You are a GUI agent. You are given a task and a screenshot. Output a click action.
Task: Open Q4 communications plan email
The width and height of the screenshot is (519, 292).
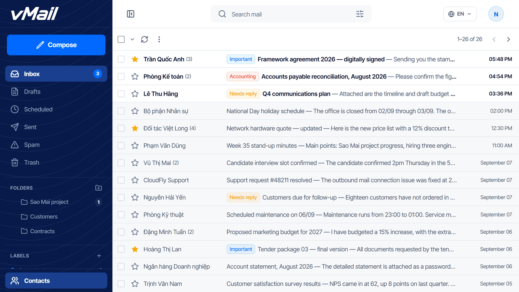coord(315,94)
